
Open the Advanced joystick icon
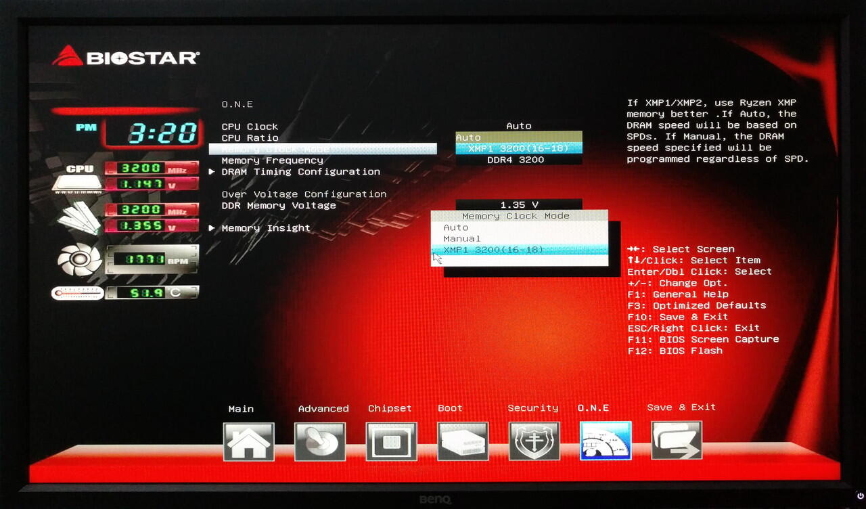point(320,441)
